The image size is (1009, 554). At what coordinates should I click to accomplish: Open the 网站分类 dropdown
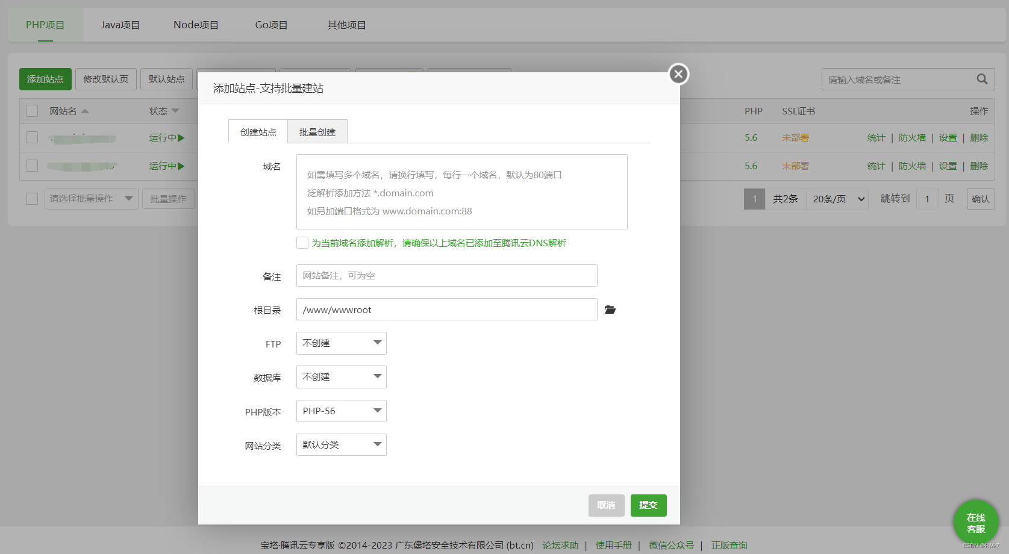tap(342, 445)
